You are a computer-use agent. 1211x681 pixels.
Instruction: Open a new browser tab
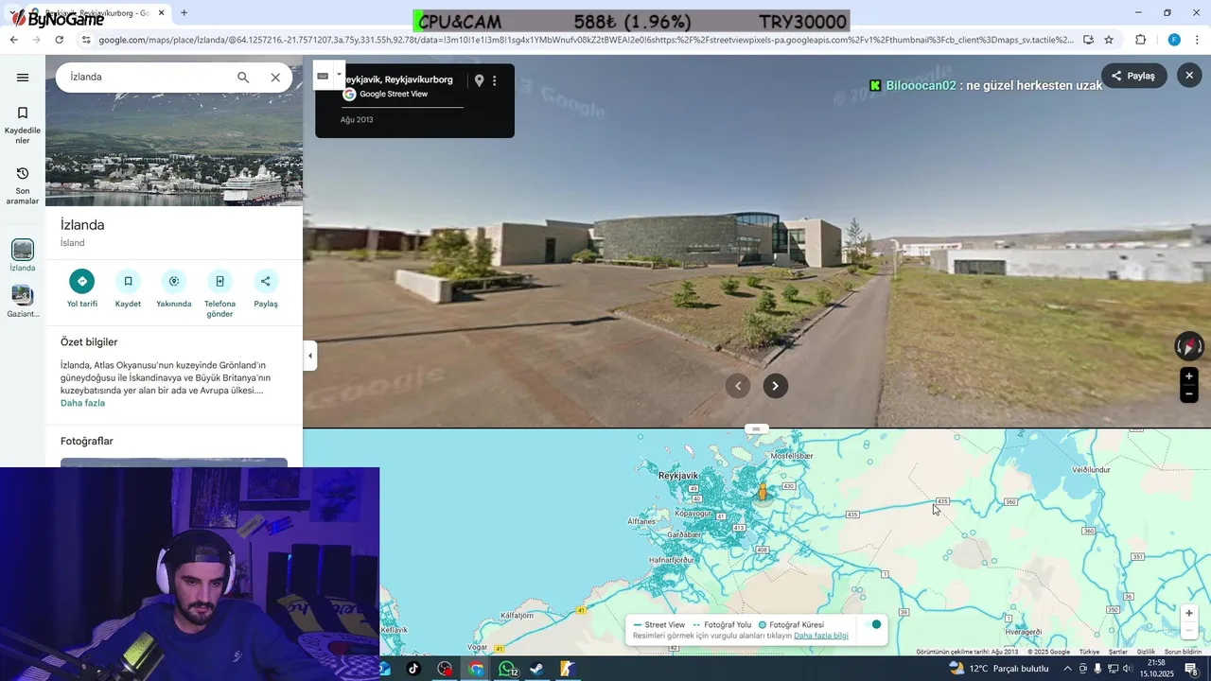click(x=184, y=13)
